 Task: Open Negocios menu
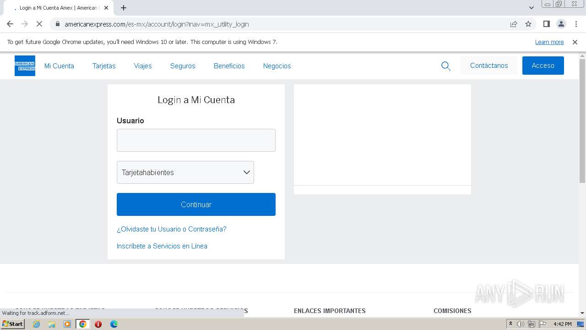click(x=277, y=66)
